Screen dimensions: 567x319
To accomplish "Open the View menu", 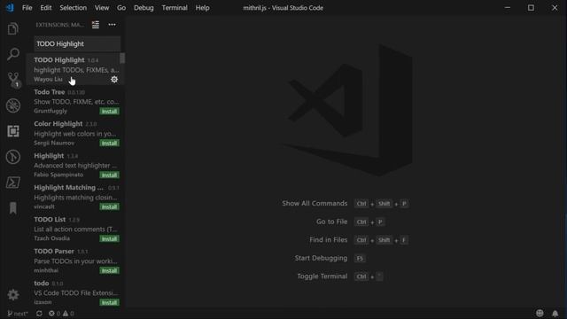I will (102, 8).
